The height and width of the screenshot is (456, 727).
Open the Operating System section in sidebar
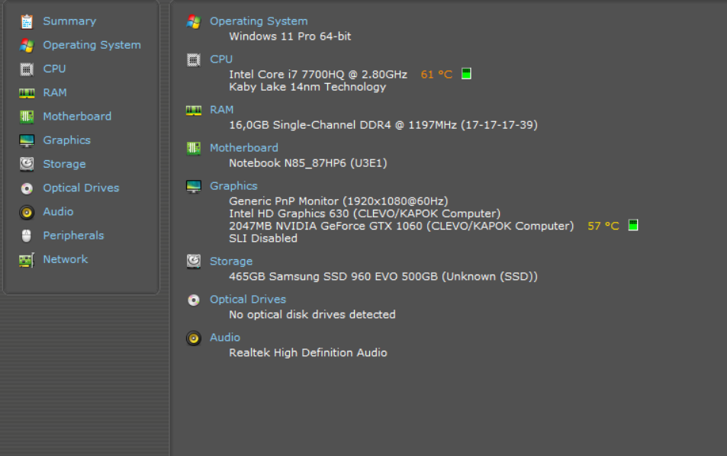(92, 45)
